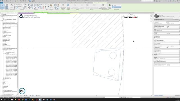Click the Type Properties ribbon icon
This screenshot has height=101, width=180.
coord(7,5)
